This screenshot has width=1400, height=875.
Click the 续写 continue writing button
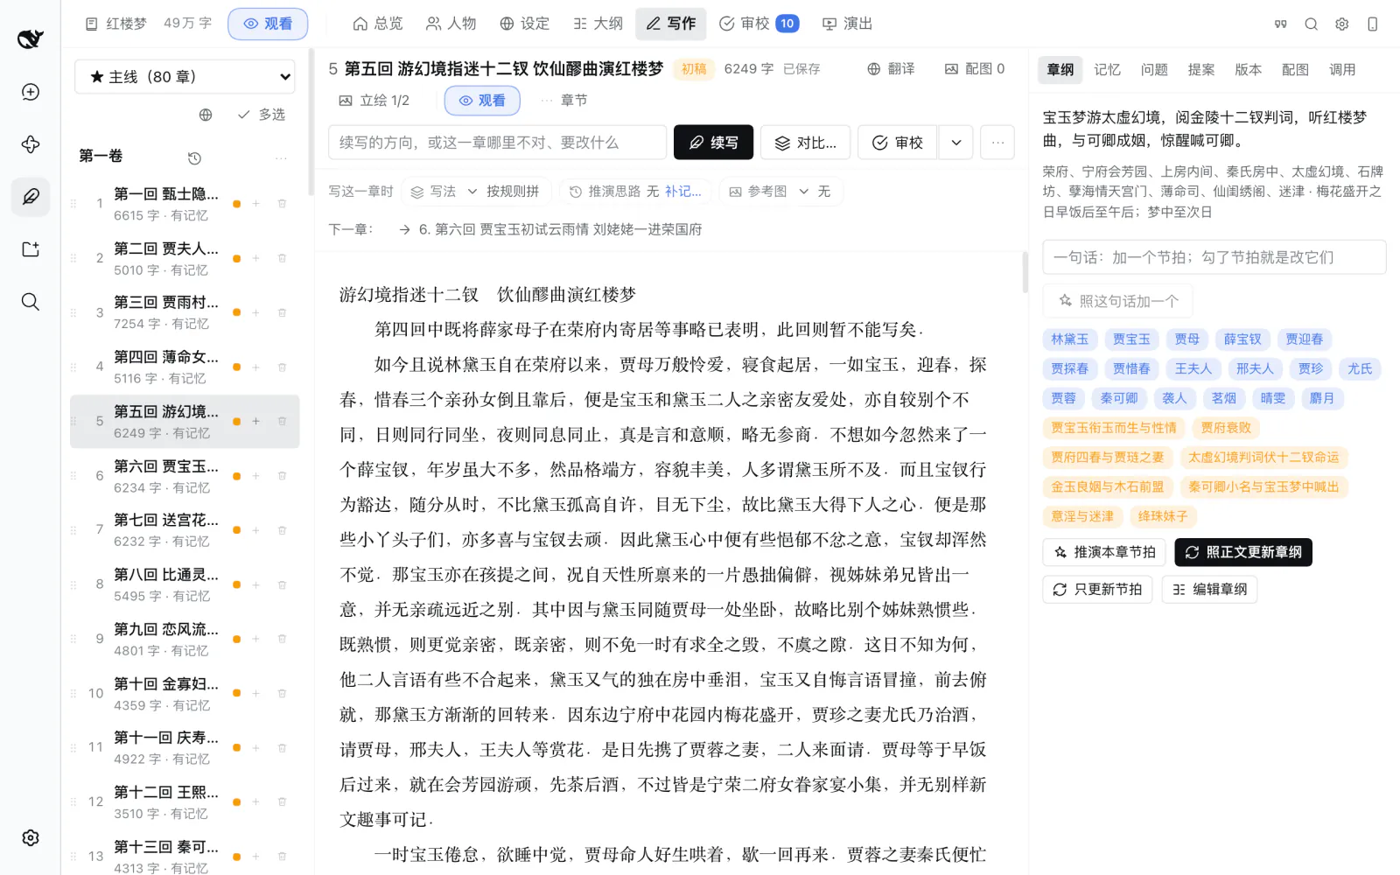coord(713,143)
